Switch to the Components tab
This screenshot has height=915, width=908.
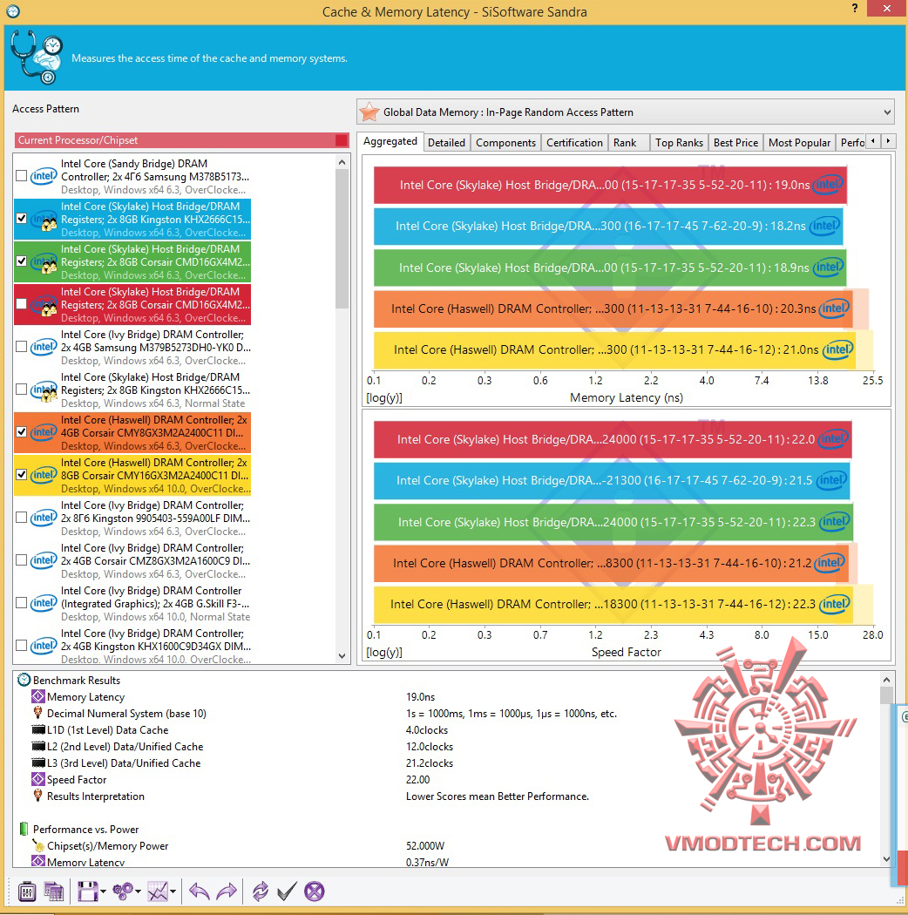pyautogui.click(x=505, y=143)
